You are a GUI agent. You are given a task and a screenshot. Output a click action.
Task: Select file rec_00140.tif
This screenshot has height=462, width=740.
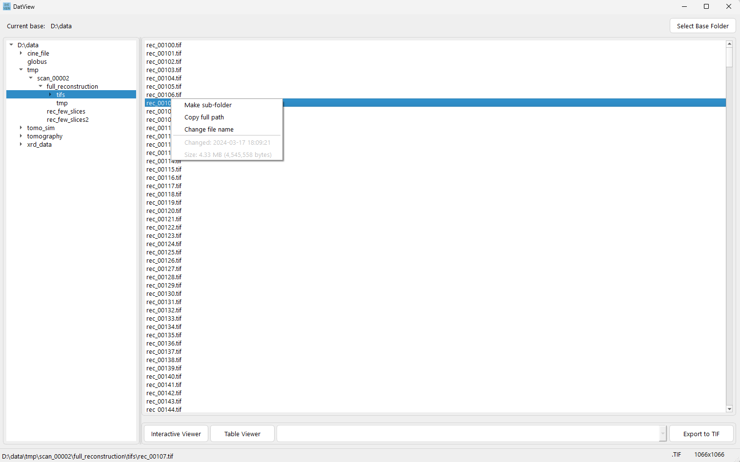pos(164,376)
